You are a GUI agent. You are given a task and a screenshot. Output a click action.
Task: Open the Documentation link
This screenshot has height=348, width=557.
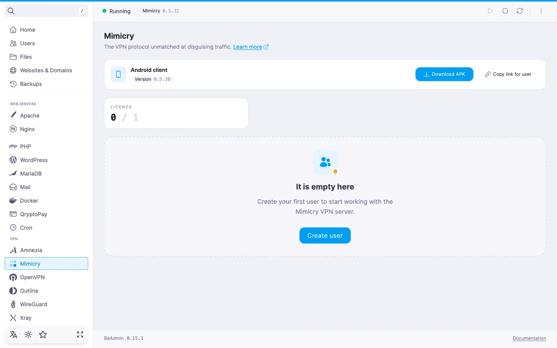pyautogui.click(x=530, y=338)
